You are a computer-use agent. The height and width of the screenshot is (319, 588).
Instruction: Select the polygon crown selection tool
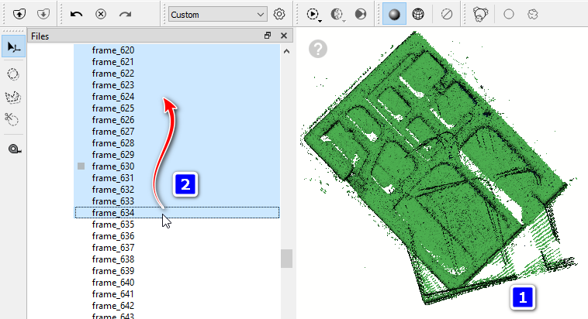[13, 97]
